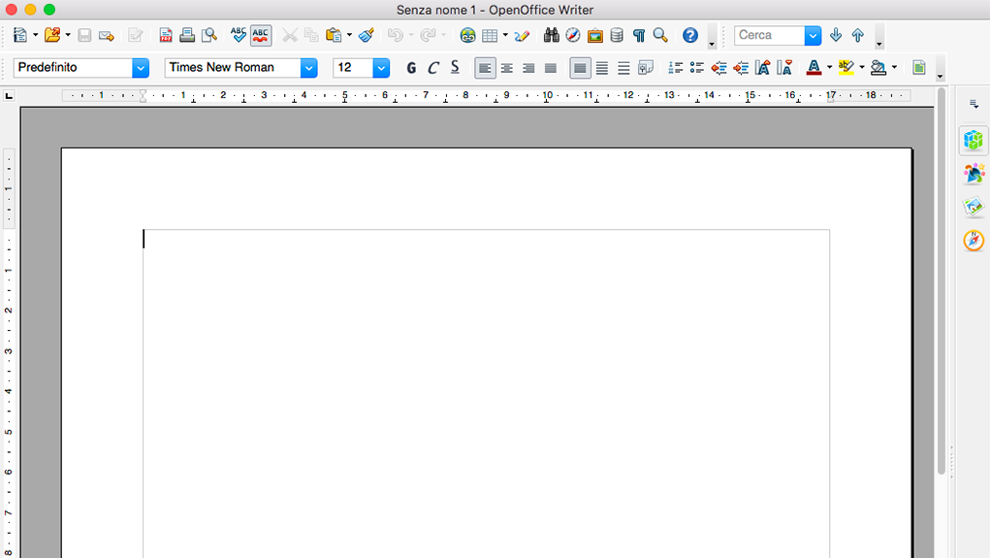Viewport: 990px width, 558px height.
Task: Click the Copy icon
Action: pos(311,35)
